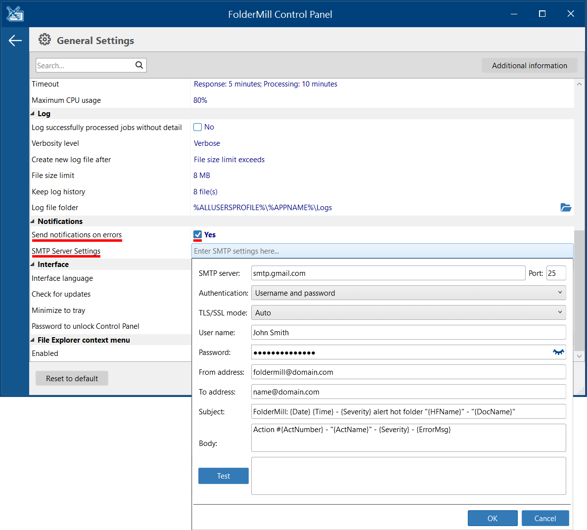Click the Additional information button
The height and width of the screenshot is (530, 587).
point(529,65)
